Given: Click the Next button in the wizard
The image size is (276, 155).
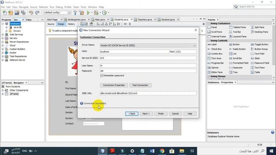Looking at the screenshot, I should coord(146,114).
